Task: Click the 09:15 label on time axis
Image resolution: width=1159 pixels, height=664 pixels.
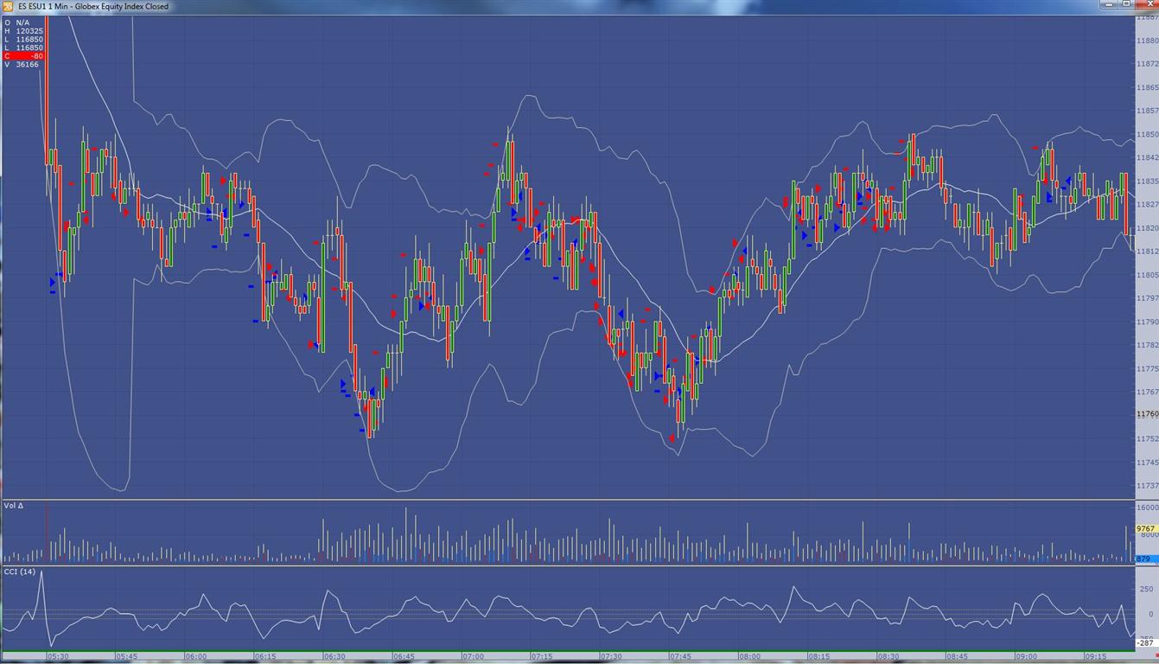Action: pyautogui.click(x=1095, y=657)
